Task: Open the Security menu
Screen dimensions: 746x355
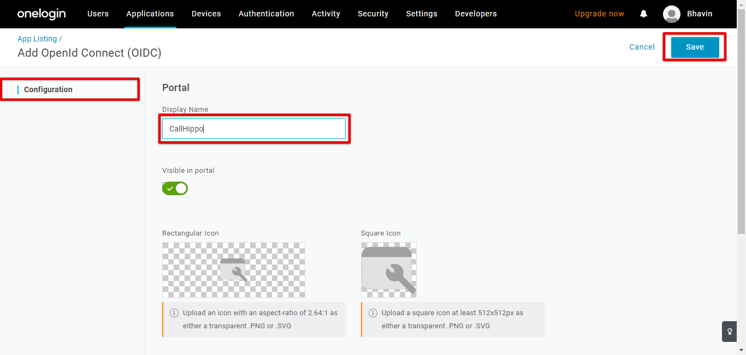Action: point(373,14)
